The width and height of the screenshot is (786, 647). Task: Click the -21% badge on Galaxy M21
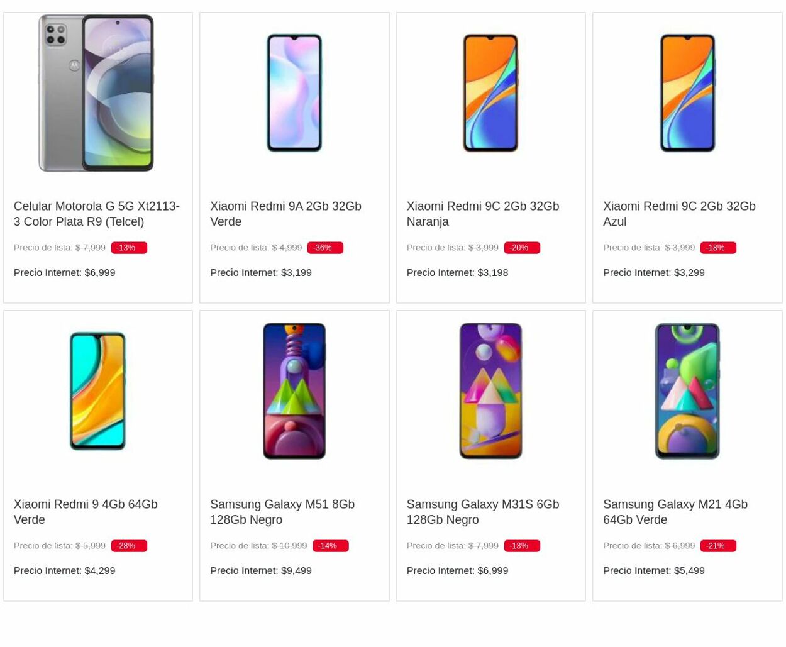point(717,546)
